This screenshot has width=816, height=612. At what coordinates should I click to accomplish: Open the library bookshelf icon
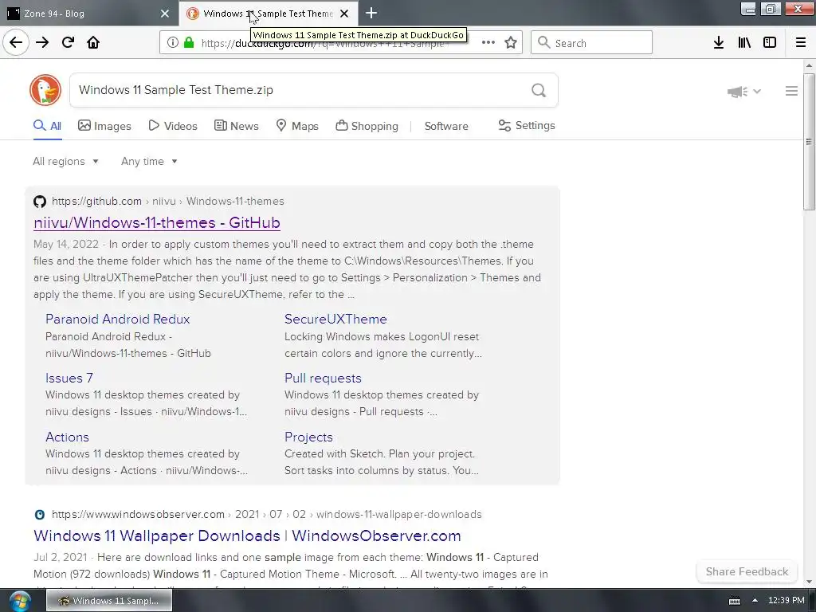coord(744,43)
